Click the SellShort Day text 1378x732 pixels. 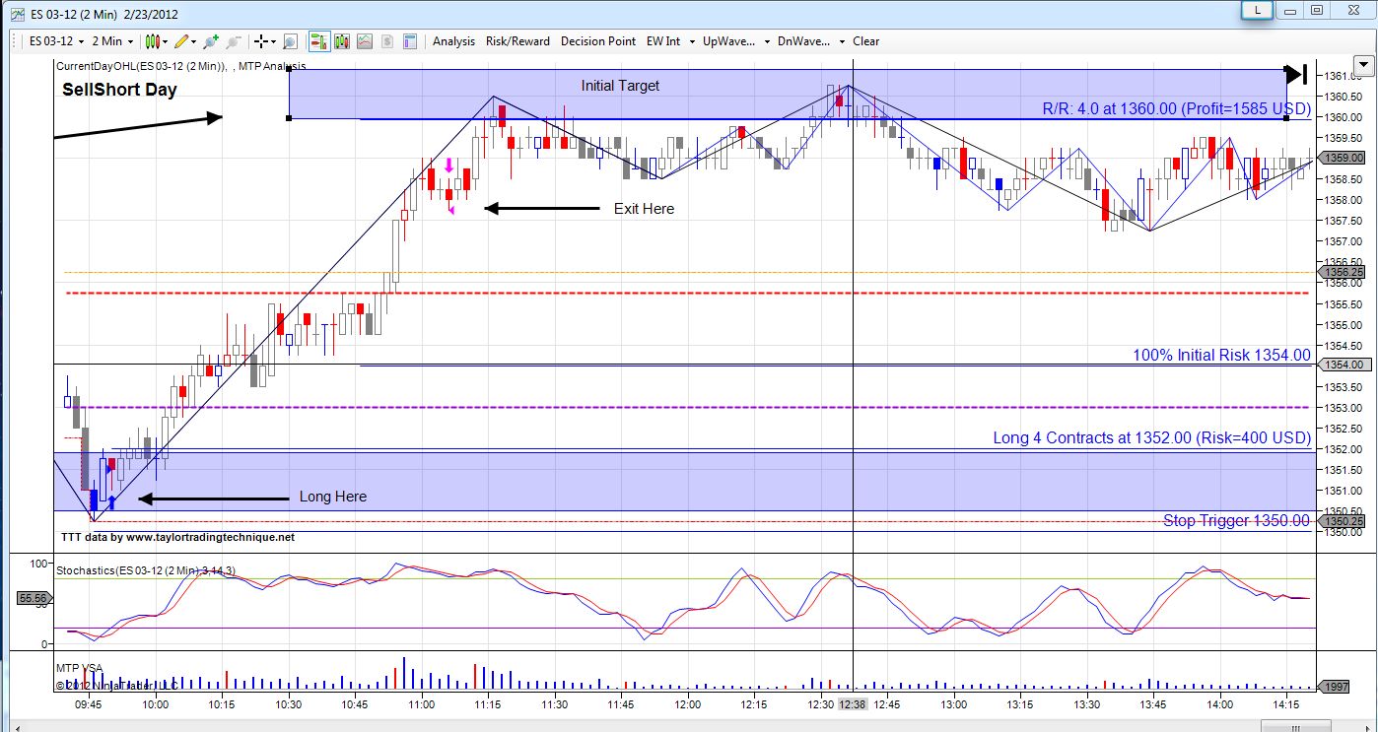click(119, 90)
